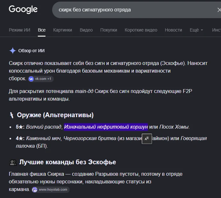Viewport: 221px width, 198px height.
Task: Click the sword emoji icon beside Оружие
Action: 12,115
